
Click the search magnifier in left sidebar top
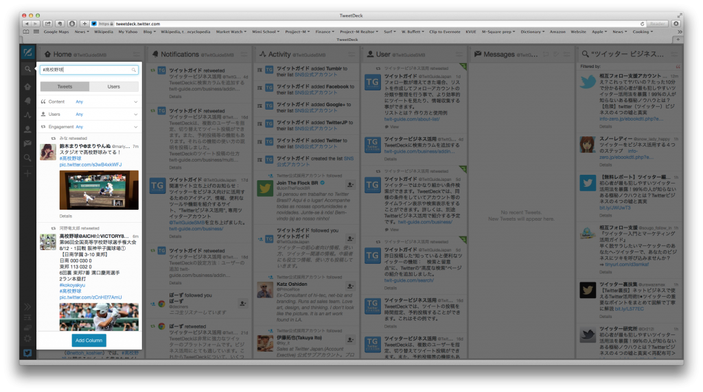pos(27,69)
